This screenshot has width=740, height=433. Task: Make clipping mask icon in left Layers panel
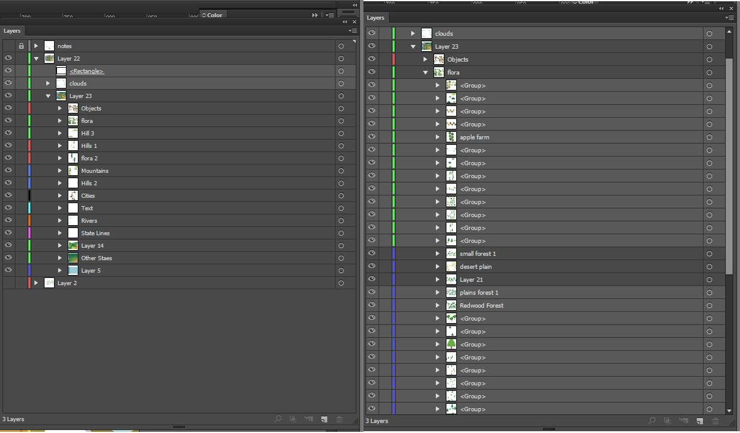[293, 419]
